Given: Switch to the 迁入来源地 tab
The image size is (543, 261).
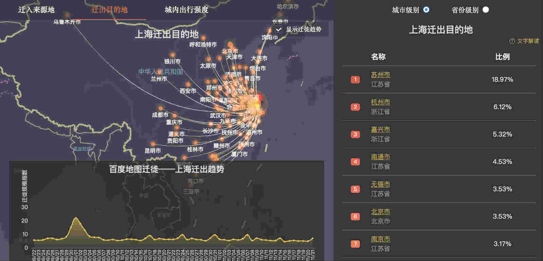Looking at the screenshot, I should (36, 9).
